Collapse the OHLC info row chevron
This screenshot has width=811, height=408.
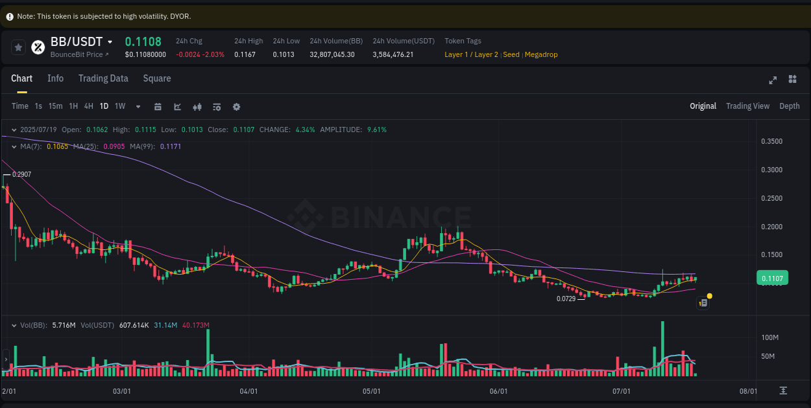pyautogui.click(x=14, y=130)
